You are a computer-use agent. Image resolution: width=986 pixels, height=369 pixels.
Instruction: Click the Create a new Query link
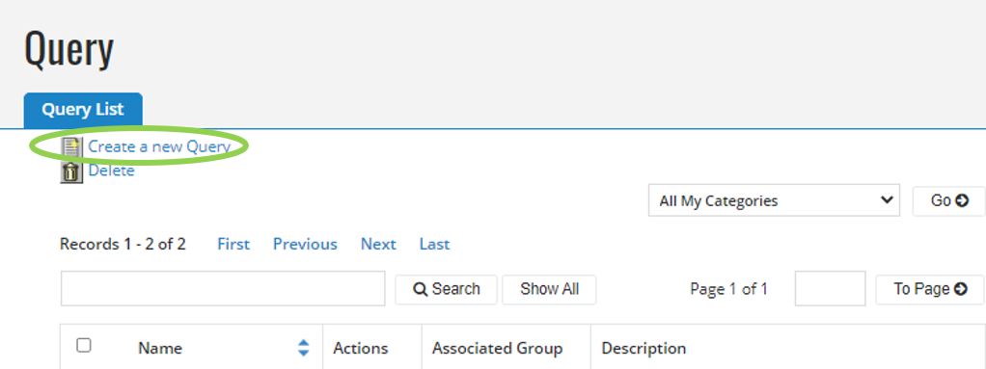[159, 146]
